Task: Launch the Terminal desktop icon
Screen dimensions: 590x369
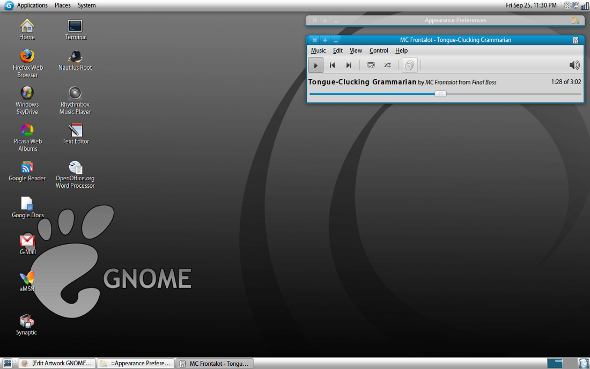Action: (75, 29)
